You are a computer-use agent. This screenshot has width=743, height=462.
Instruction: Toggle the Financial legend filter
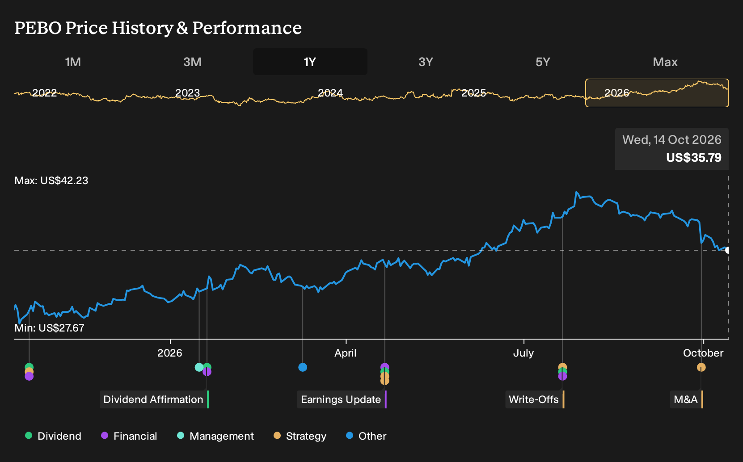click(x=129, y=436)
